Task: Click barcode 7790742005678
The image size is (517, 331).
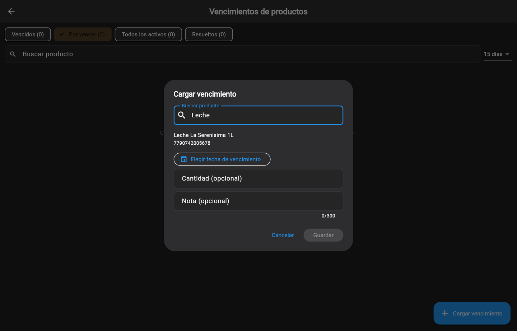Action: (x=192, y=143)
